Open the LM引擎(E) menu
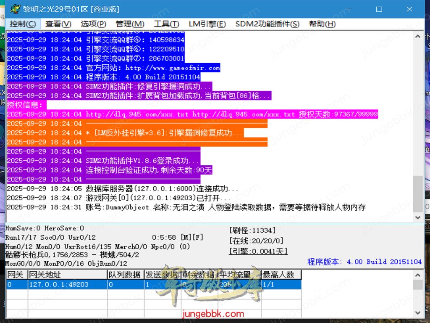 207,24
